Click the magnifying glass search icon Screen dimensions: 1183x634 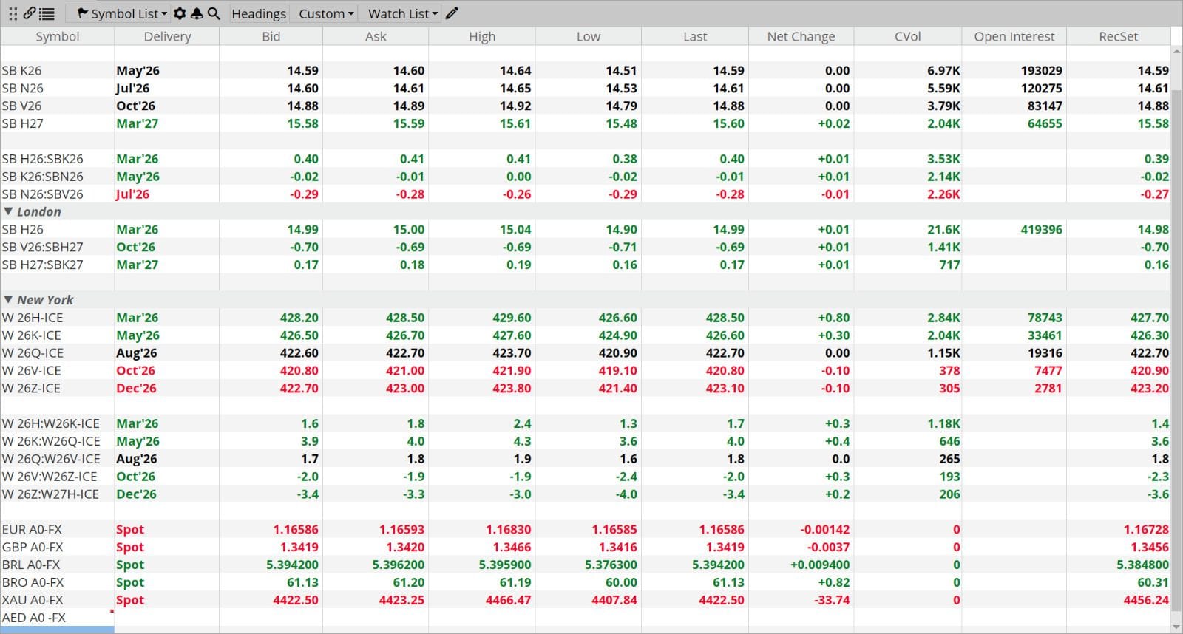point(214,13)
